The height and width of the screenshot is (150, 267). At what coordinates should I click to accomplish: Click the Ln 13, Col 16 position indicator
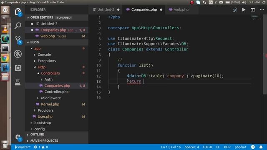coord(171,147)
